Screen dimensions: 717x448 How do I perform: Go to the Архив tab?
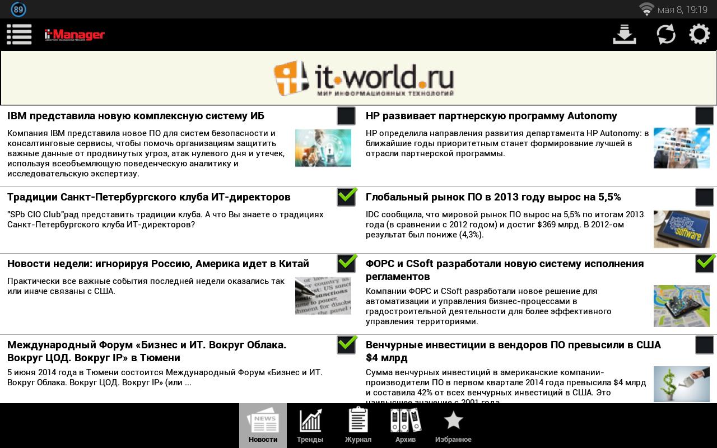point(406,426)
